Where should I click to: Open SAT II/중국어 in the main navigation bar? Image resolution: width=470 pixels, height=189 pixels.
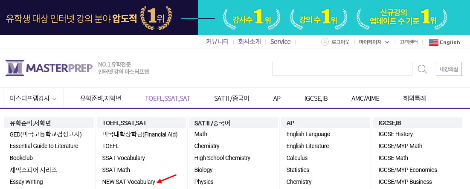click(232, 98)
